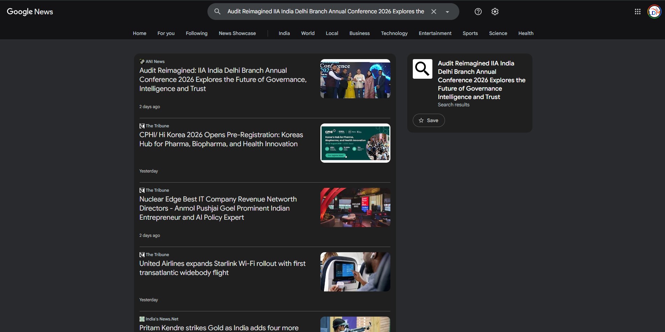This screenshot has width=665, height=332.
Task: Open the Technology section
Action: pos(394,33)
